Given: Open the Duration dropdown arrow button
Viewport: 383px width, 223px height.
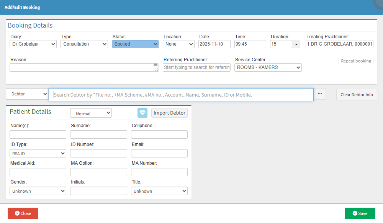Looking at the screenshot, I should point(296,44).
